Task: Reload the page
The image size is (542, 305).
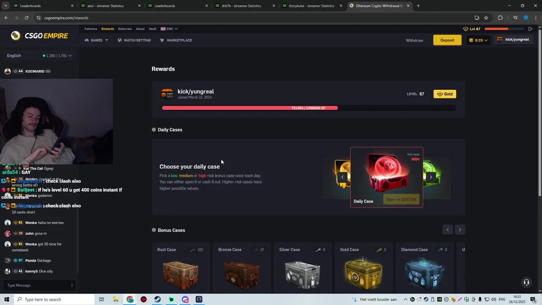Action: (26, 18)
